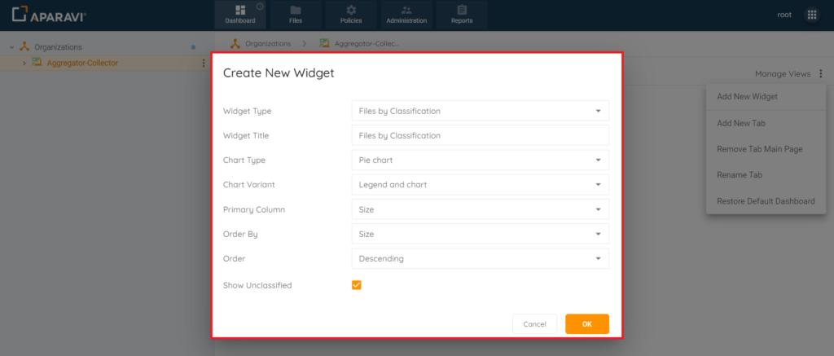Select Restore Default Dashboard menu entry
Viewport: 834px width, 356px height.
tap(766, 201)
